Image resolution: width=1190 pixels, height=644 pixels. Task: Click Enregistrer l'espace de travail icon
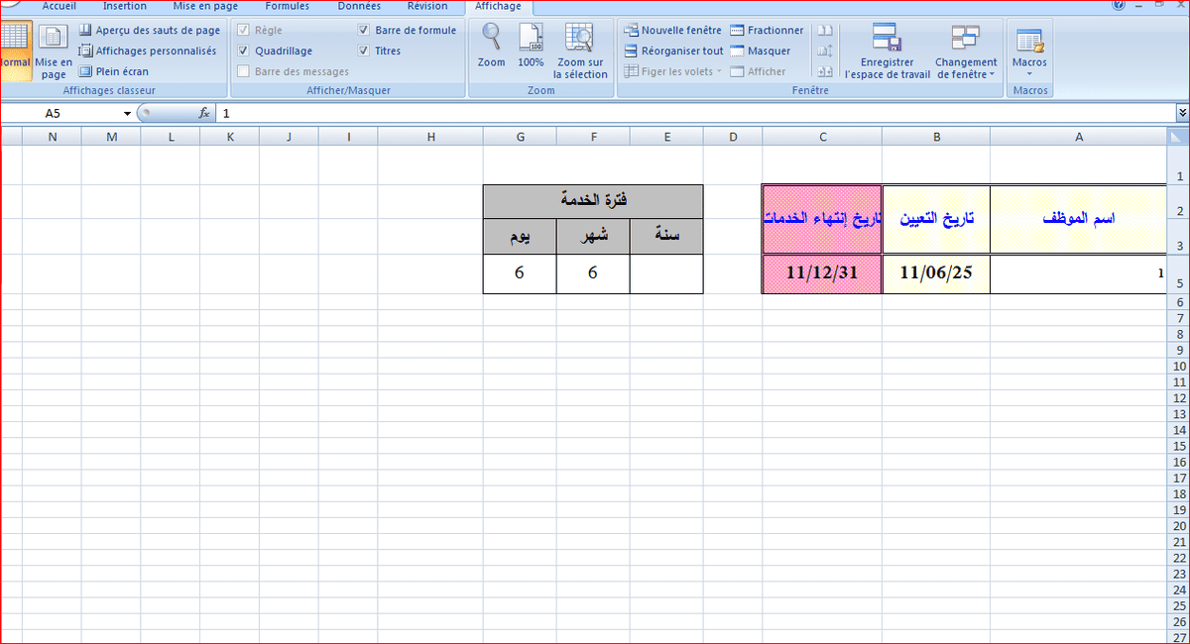click(887, 39)
